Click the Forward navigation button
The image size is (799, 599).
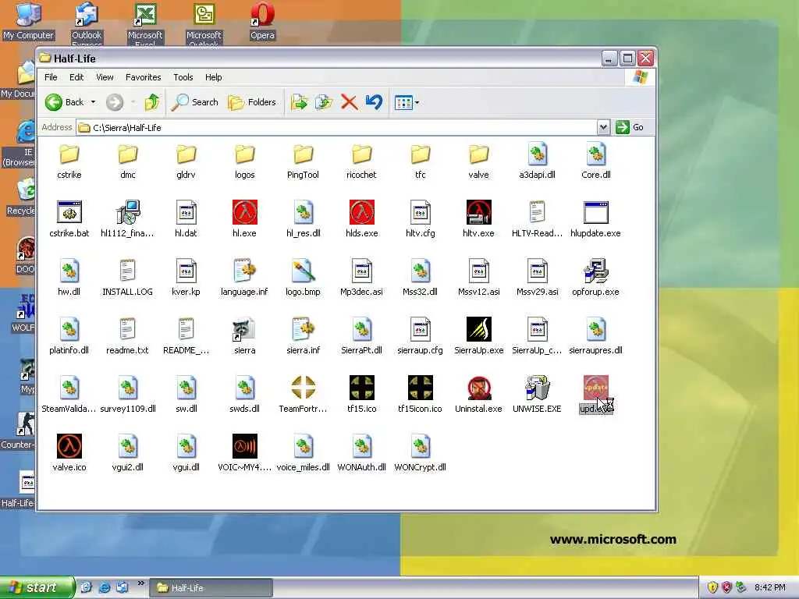[115, 102]
